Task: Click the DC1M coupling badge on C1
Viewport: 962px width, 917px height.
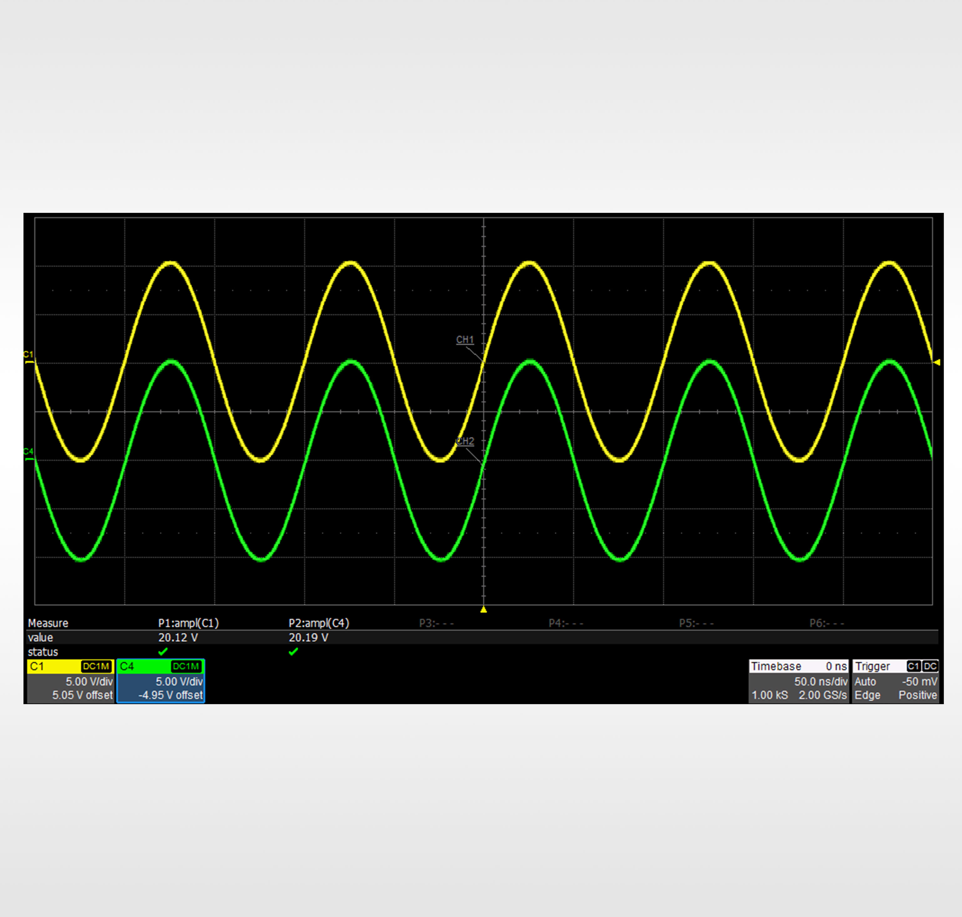Action: 96,666
